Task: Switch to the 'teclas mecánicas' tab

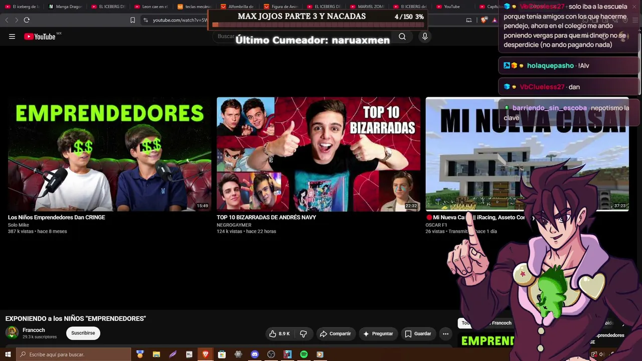Action: pos(195,7)
